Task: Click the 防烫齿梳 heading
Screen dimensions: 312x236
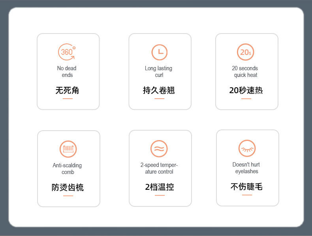Action: point(68,187)
